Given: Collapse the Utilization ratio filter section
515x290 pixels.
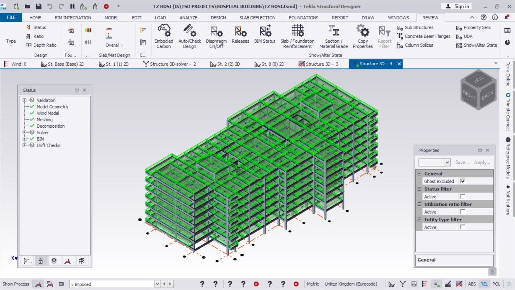Looking at the screenshot, I should click(419, 204).
